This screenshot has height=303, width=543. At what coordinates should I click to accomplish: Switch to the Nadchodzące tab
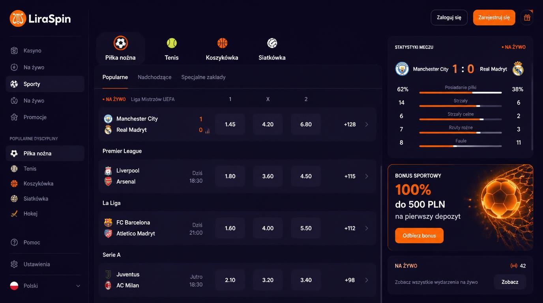(x=155, y=77)
